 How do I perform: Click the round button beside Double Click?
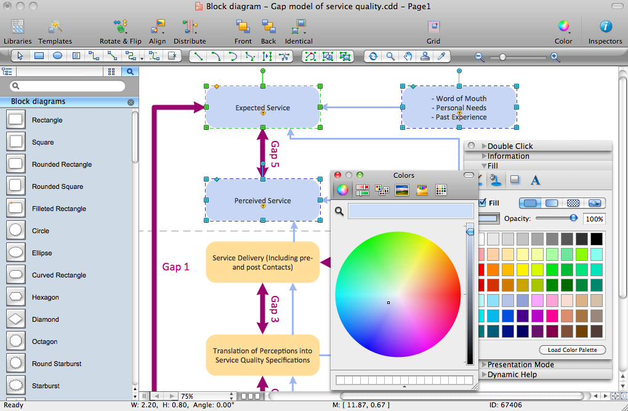(x=472, y=146)
